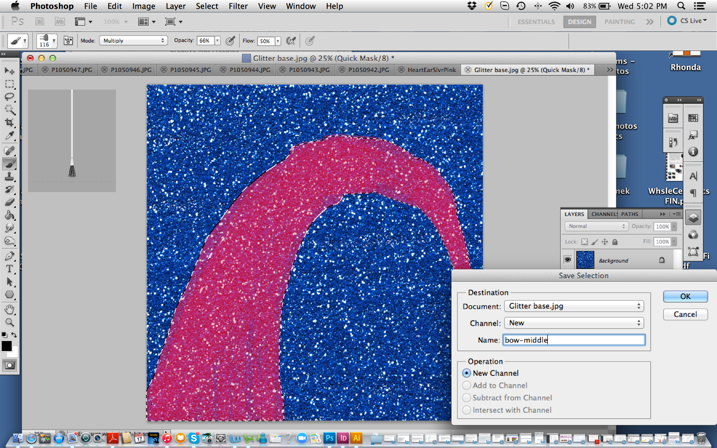Select the Magic Wand tool
The image size is (717, 448).
[10, 110]
